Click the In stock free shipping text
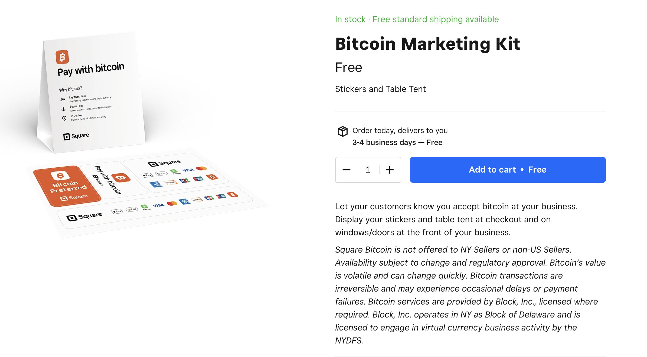 click(417, 19)
